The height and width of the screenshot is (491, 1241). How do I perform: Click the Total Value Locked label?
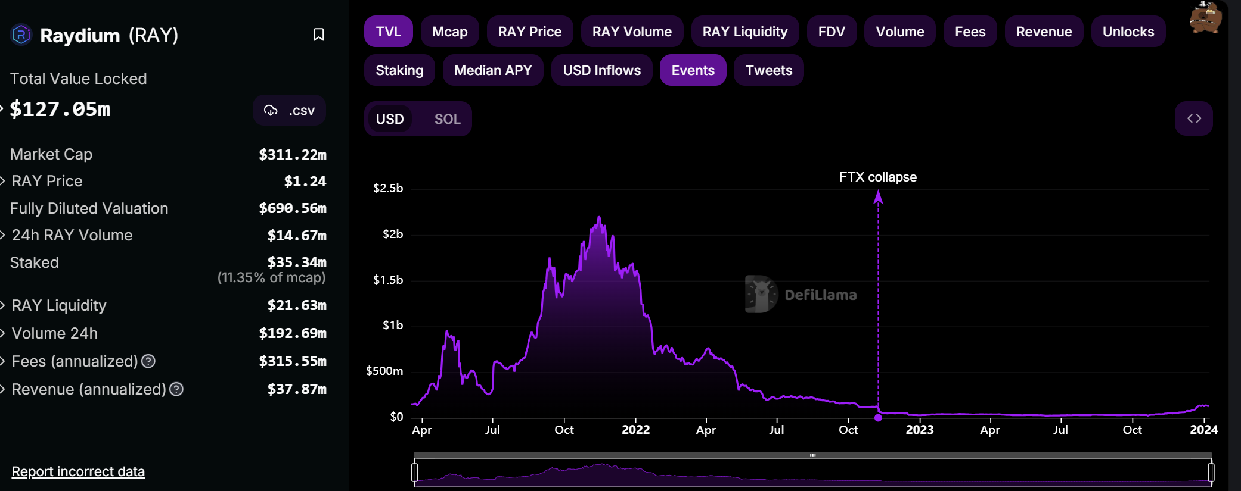click(x=78, y=79)
